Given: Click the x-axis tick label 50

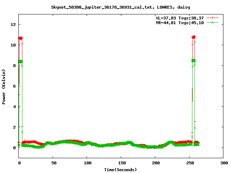Looking at the screenshot, I should pyautogui.click(x=54, y=163).
